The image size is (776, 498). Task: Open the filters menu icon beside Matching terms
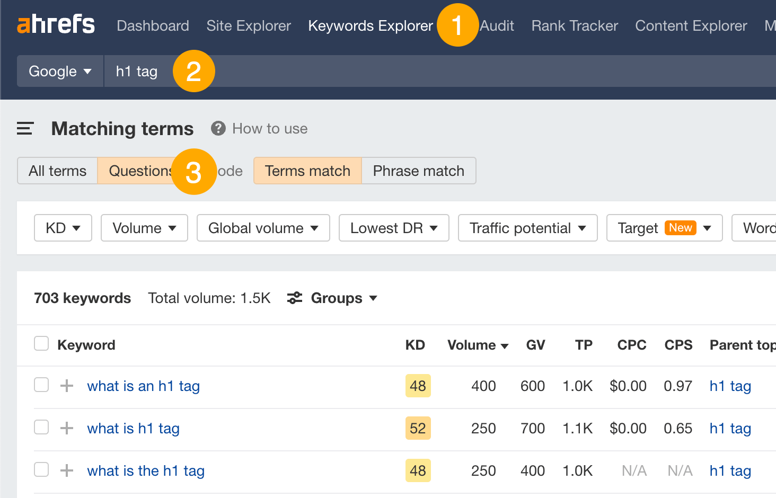(x=25, y=128)
